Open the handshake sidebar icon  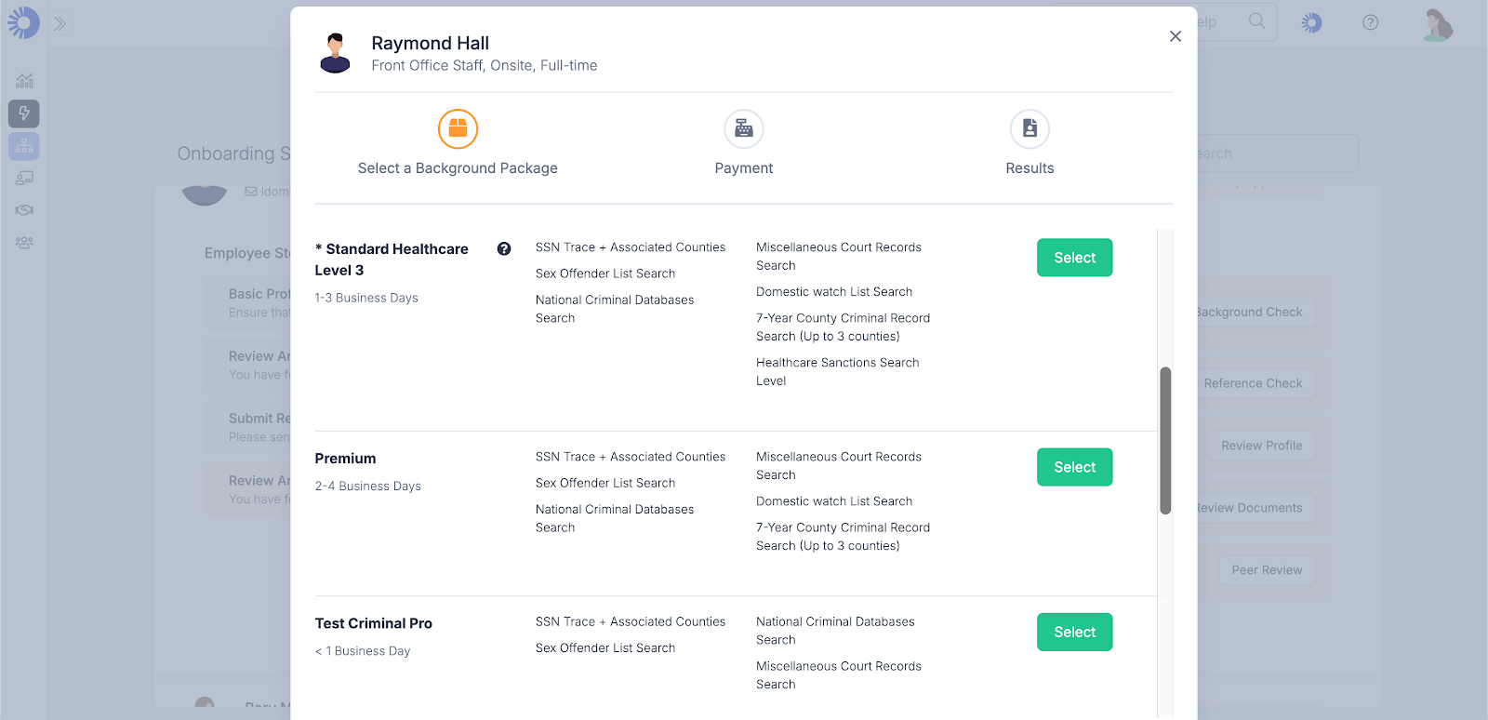click(24, 210)
